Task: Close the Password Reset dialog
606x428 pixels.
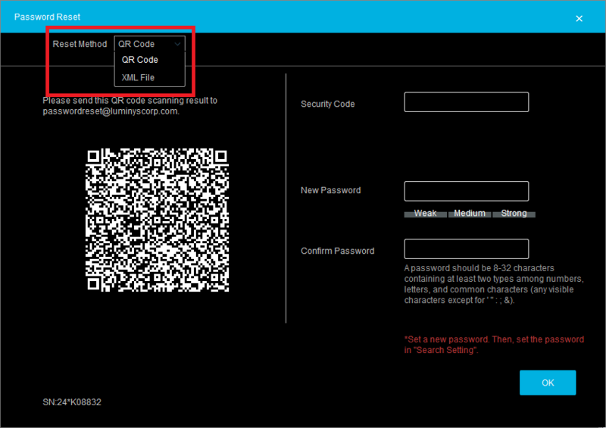Action: point(579,18)
